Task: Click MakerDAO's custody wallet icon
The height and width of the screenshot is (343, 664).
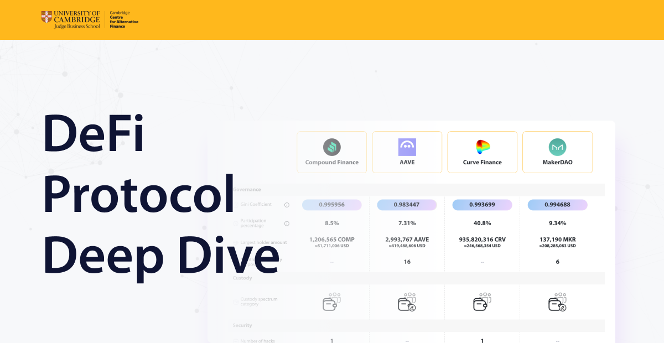Action: [558, 302]
